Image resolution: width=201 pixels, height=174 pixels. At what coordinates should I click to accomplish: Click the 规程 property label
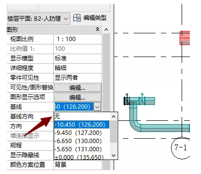pyautogui.click(x=16, y=145)
